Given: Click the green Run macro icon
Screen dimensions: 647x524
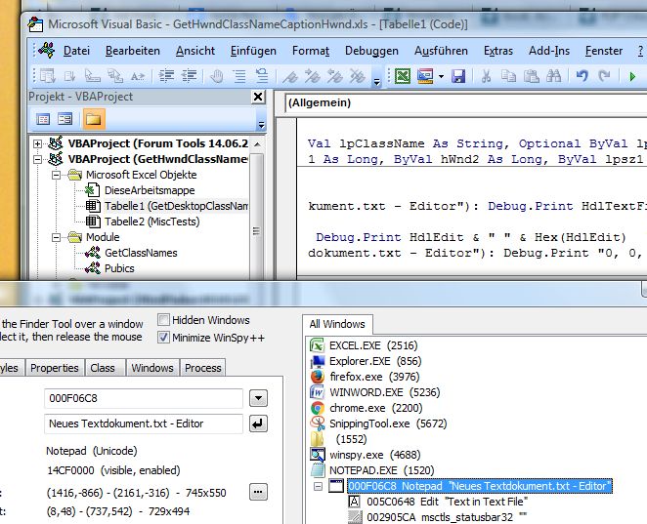Looking at the screenshot, I should (x=632, y=77).
